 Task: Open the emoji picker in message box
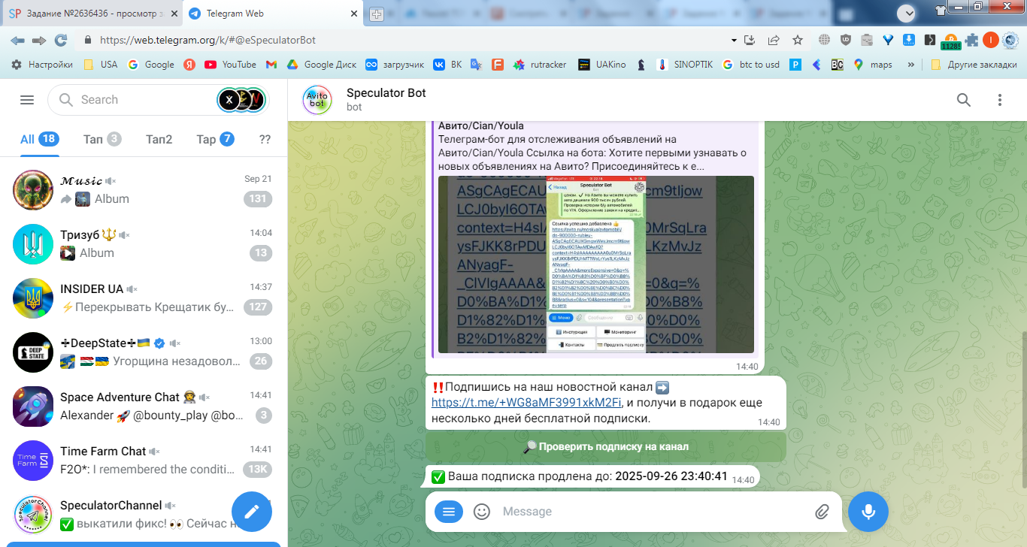[482, 512]
